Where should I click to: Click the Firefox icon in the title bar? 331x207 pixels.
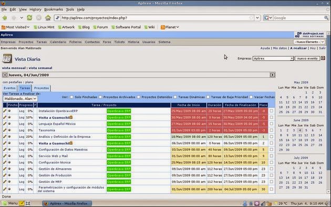click(3, 3)
